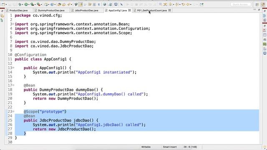The width and height of the screenshot is (267, 150).
Task: Open the Coverage dropdown arrow
Action: (x=35, y=5)
